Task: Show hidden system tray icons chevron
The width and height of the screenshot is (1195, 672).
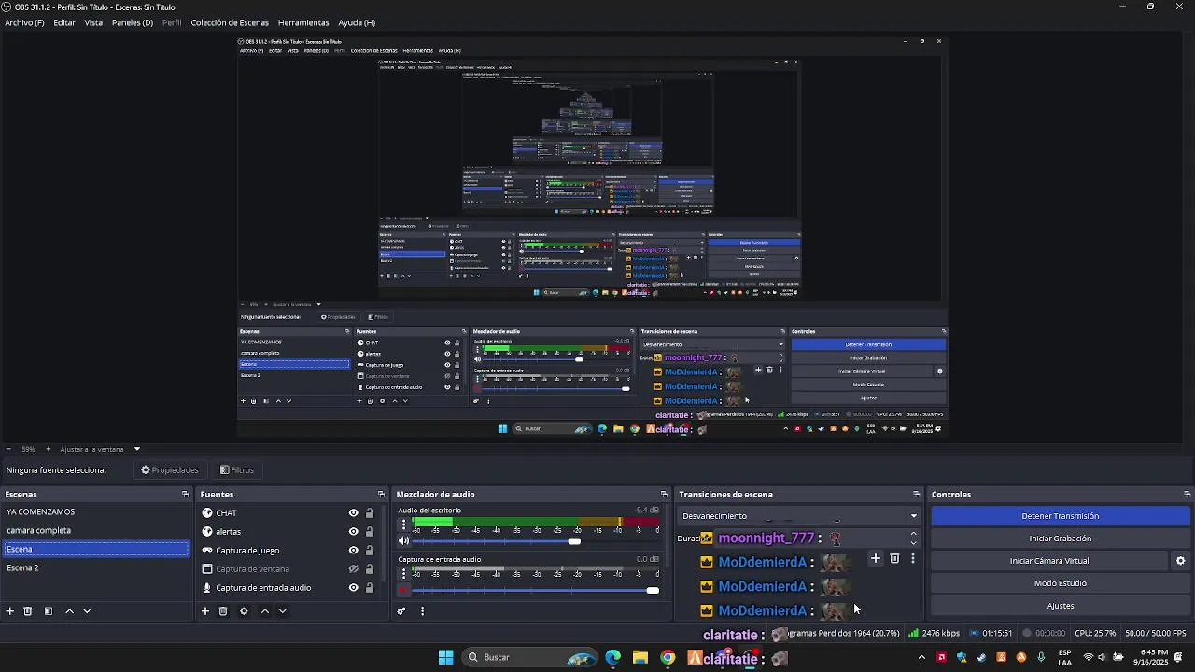Action: click(921, 658)
